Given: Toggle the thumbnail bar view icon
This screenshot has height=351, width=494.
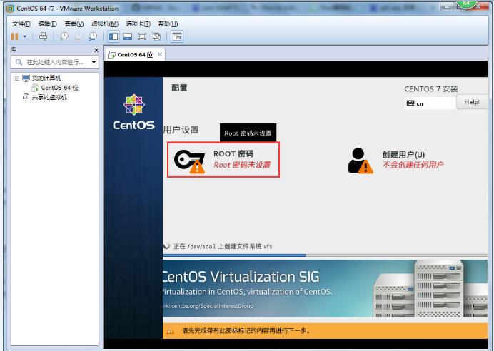Looking at the screenshot, I should pos(128,36).
